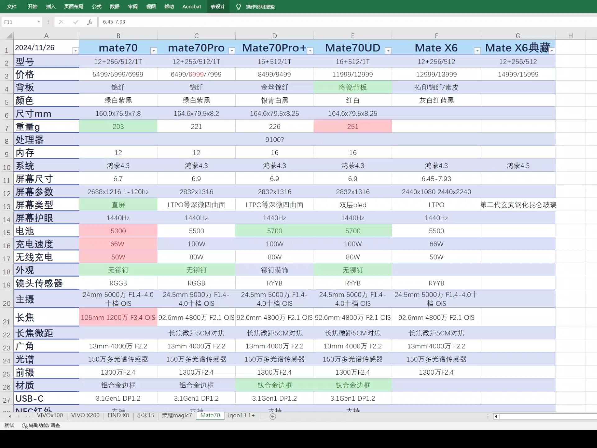Open the Acrobat ribbon tab
Screen dimensions: 597x448
pyautogui.click(x=192, y=7)
